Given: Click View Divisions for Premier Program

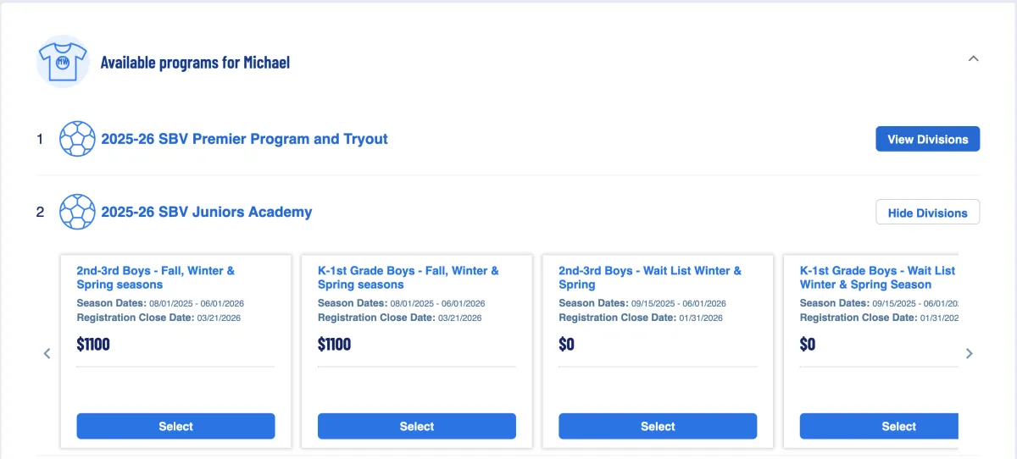Looking at the screenshot, I should coord(927,139).
